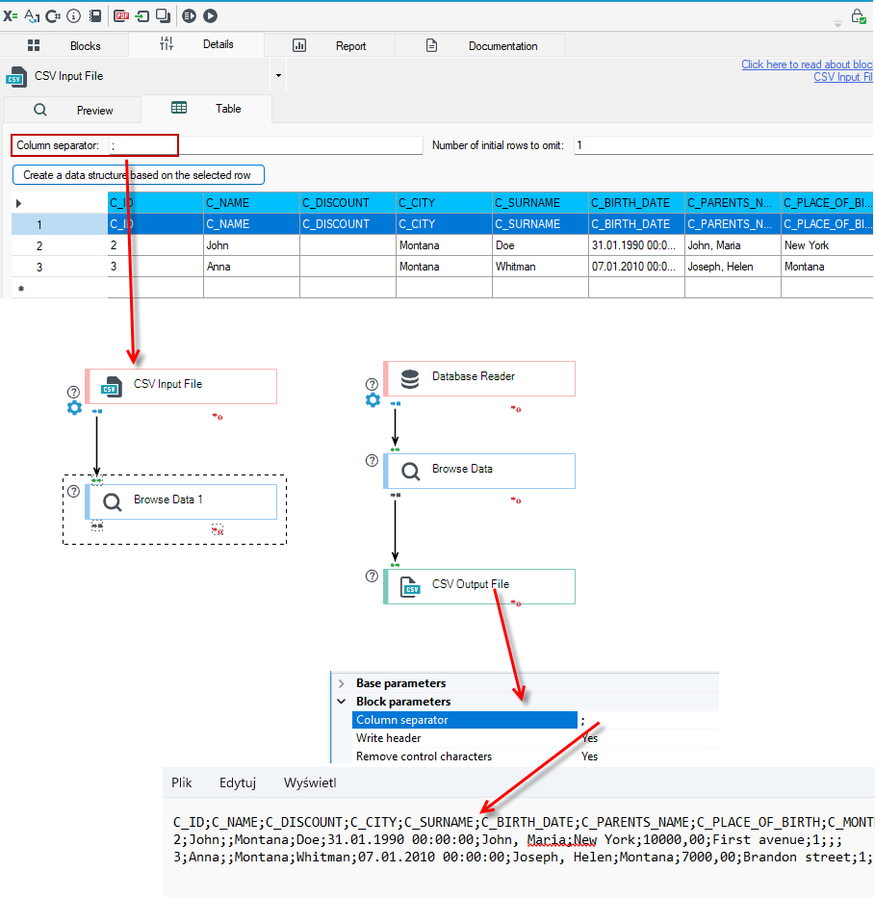Switch to the Blocks tab
This screenshot has width=875, height=897.
(x=64, y=46)
